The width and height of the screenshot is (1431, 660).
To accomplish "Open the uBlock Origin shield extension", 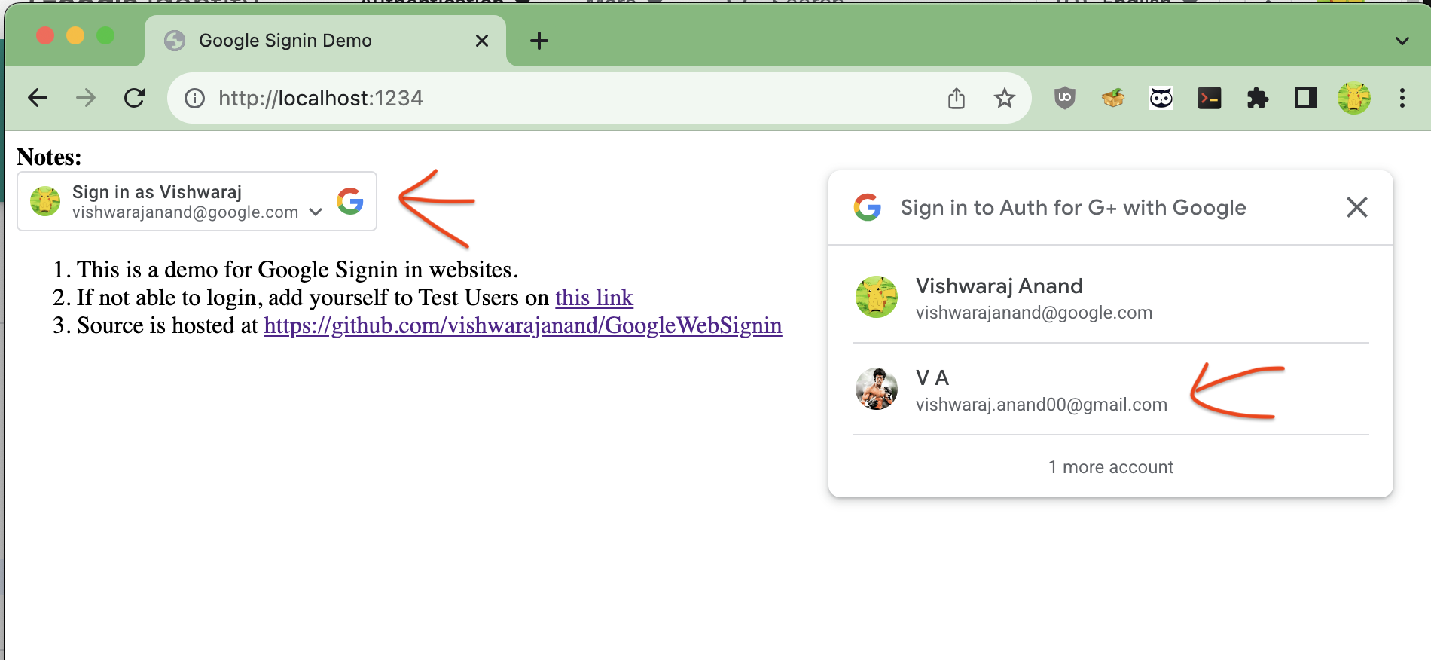I will point(1064,98).
